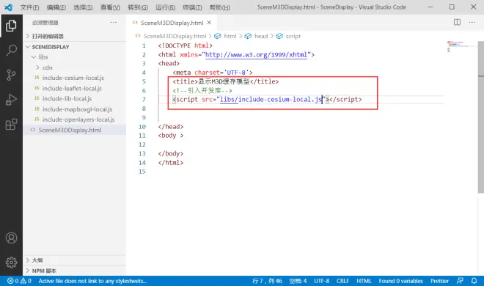Close the SceneM3DDisplay.html tab
The image size is (484, 286).
209,23
